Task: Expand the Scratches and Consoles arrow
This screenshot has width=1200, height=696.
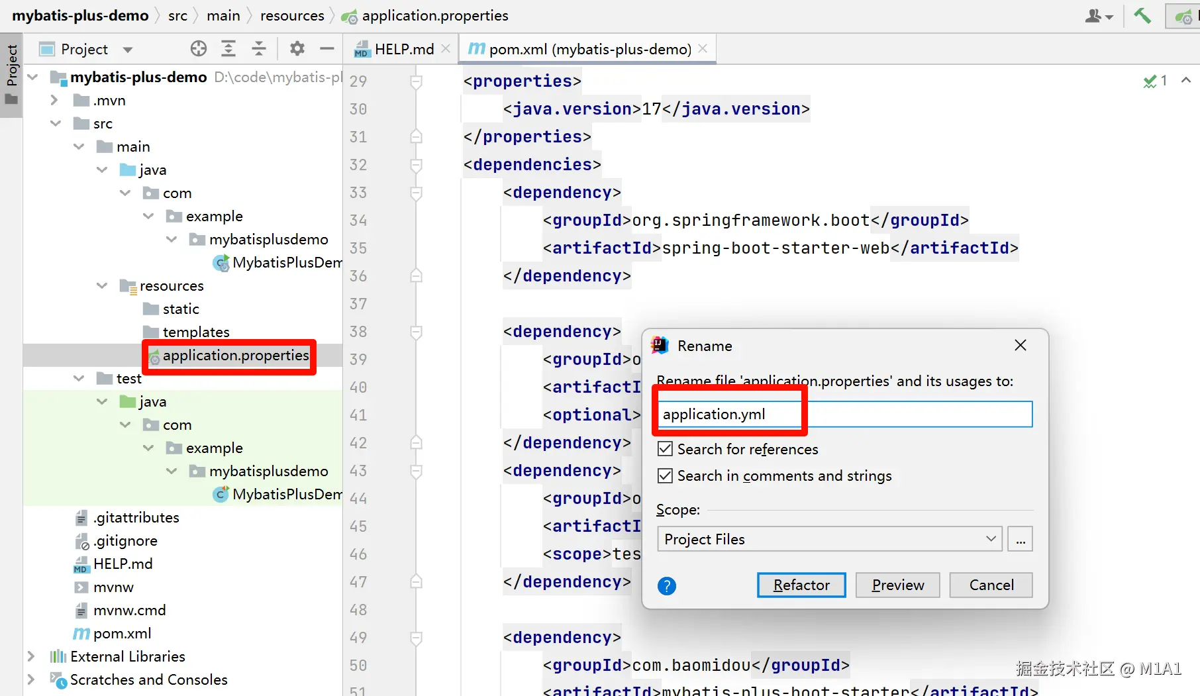Action: tap(31, 679)
